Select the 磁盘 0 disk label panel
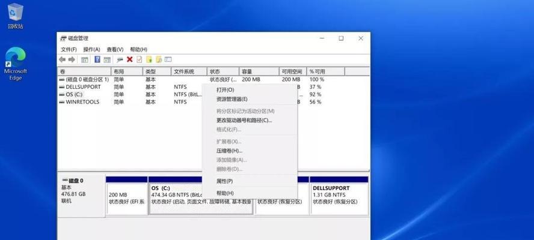The height and width of the screenshot is (240, 534). click(x=81, y=196)
